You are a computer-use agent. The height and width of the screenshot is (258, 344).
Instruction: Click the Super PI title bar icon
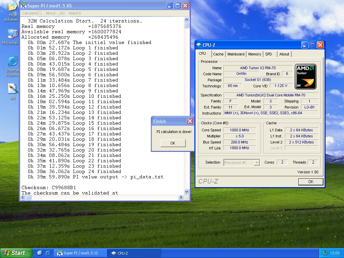point(23,5)
